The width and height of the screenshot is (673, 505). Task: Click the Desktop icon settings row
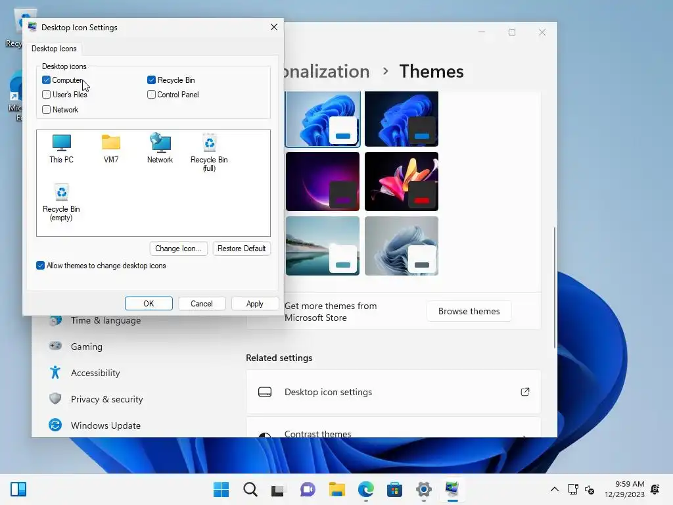pyautogui.click(x=393, y=392)
